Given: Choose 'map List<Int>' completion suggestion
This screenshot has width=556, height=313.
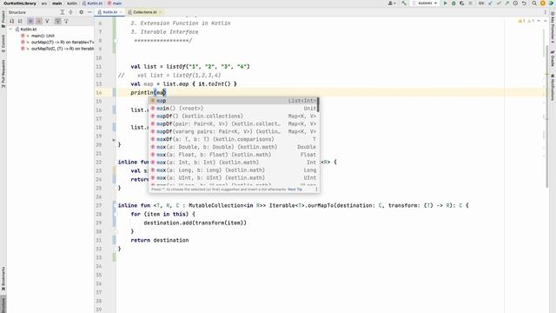Looking at the screenshot, I should coord(234,101).
